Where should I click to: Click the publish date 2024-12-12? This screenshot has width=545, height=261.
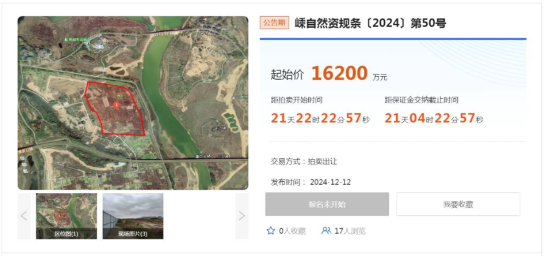[x=330, y=182]
